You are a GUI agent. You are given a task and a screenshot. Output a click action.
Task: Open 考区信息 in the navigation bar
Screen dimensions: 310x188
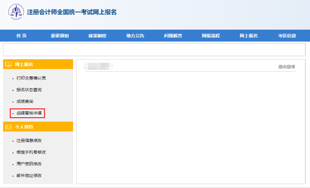click(x=287, y=36)
